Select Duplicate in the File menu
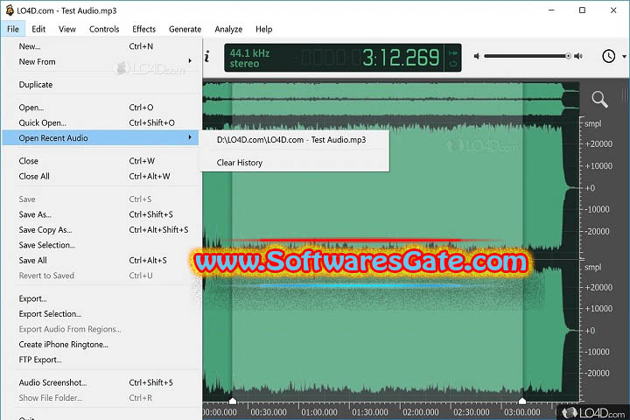This screenshot has width=630, height=420. (x=101, y=84)
